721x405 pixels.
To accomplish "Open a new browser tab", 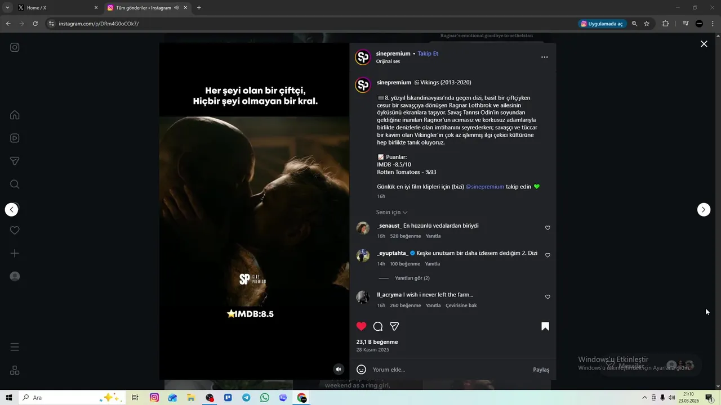I will pos(199,8).
